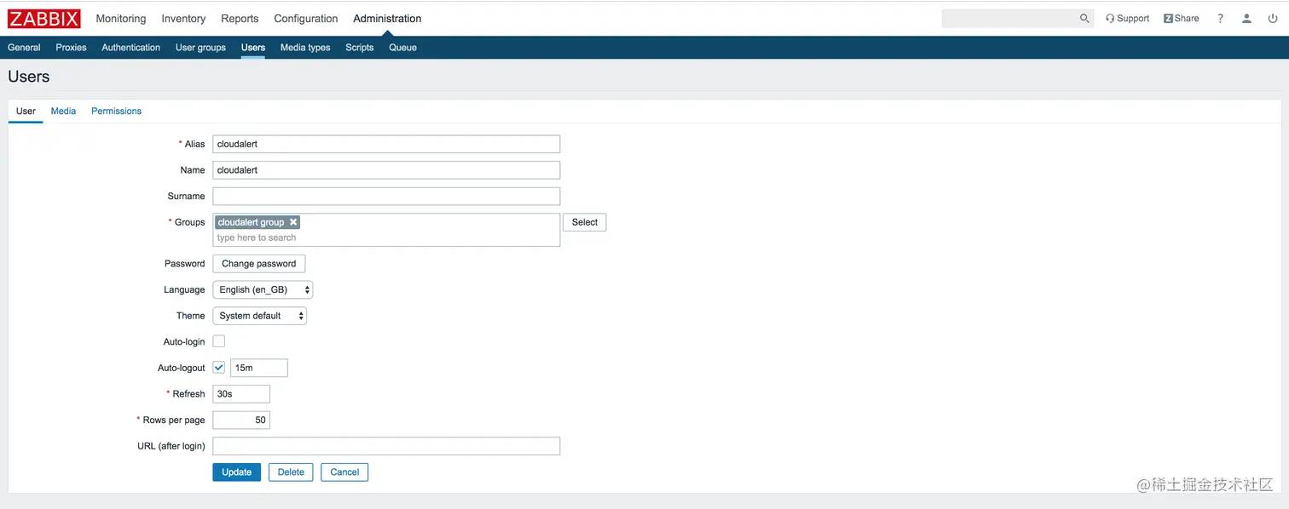Open the Theme dropdown

coord(259,316)
